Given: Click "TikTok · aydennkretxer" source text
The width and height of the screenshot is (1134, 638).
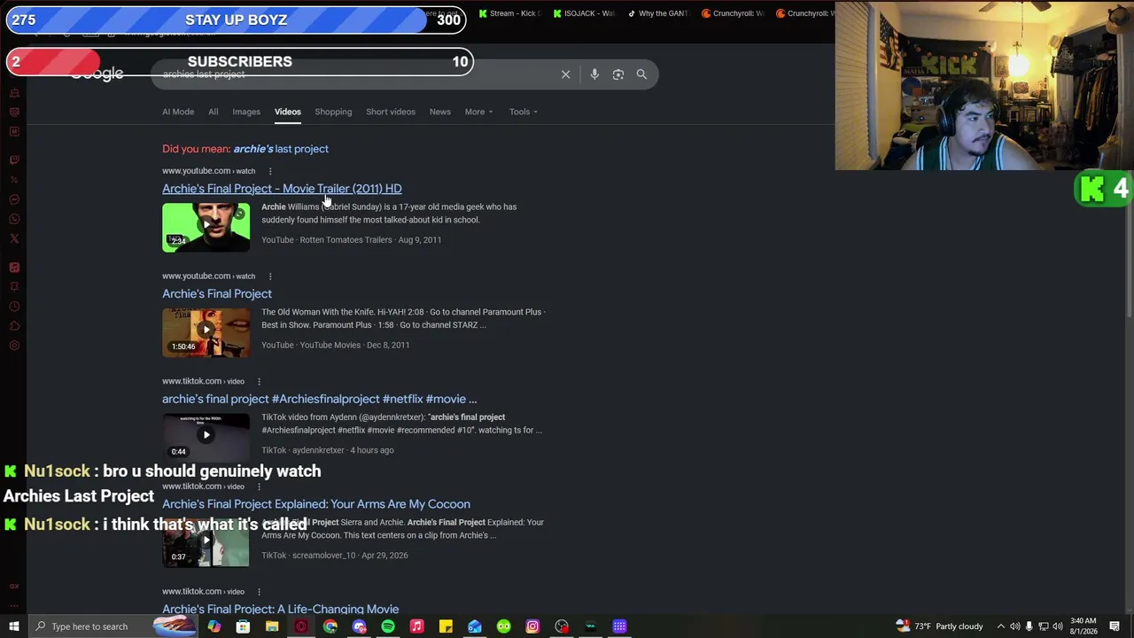Looking at the screenshot, I should pos(303,450).
